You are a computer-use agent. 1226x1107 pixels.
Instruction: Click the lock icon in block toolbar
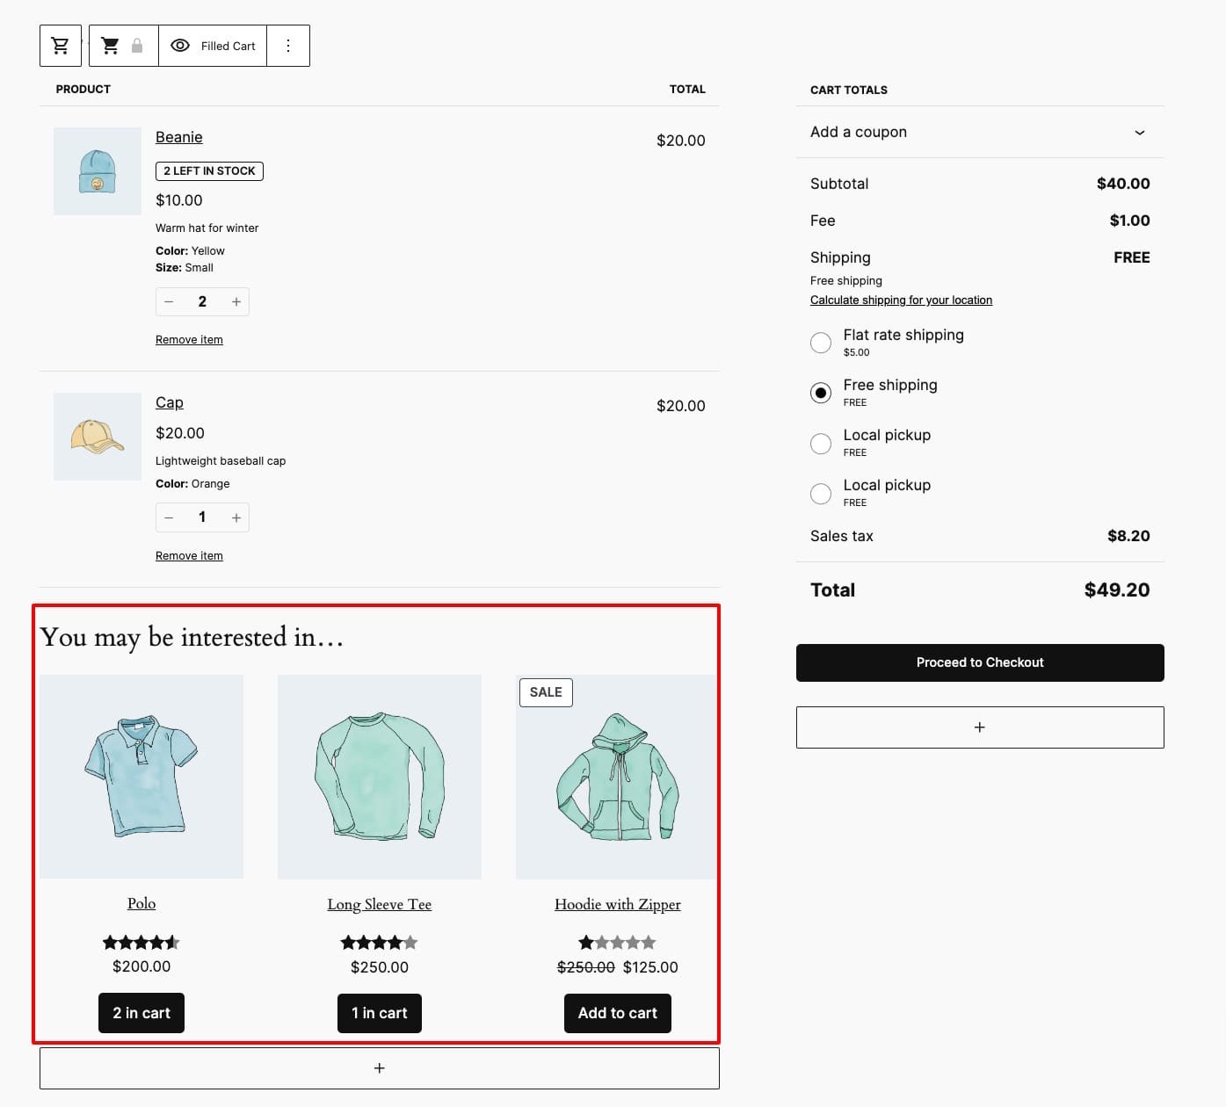click(x=137, y=46)
